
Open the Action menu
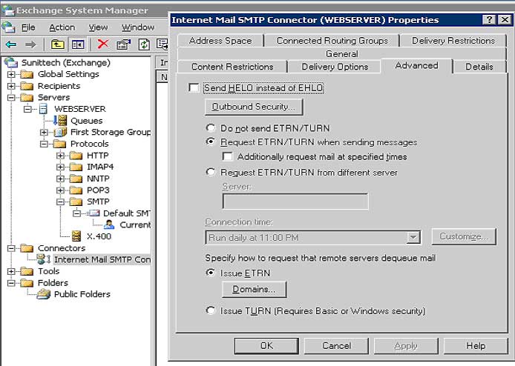62,27
